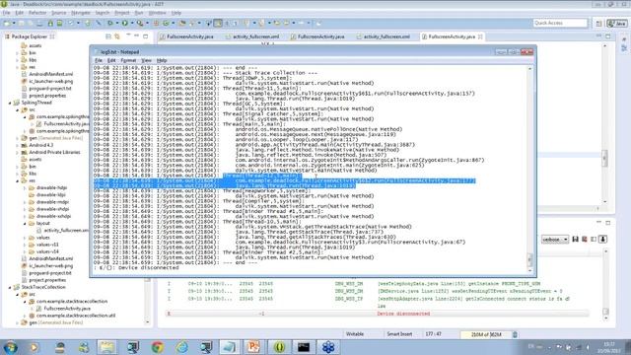631x355 pixels.
Task: Open the Project menu in Eclipse
Action: pyautogui.click(x=121, y=13)
